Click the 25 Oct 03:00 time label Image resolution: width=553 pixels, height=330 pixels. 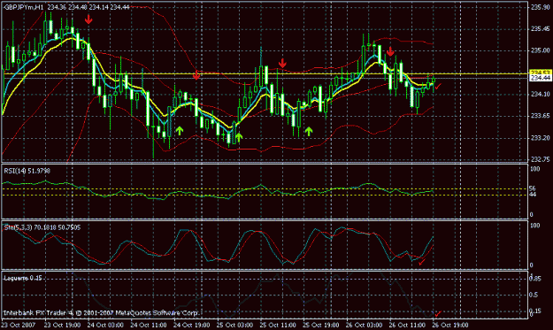coord(234,325)
